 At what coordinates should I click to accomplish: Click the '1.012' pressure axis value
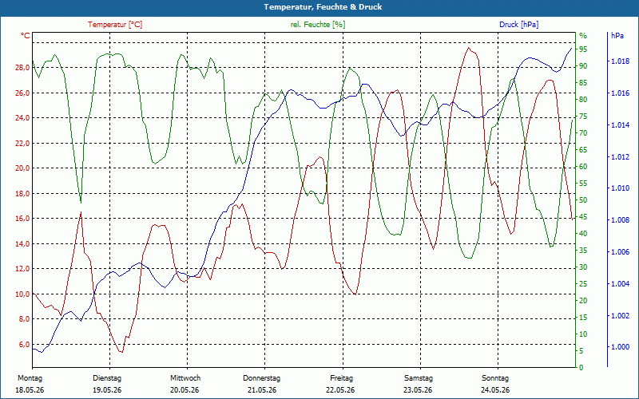pyautogui.click(x=620, y=156)
